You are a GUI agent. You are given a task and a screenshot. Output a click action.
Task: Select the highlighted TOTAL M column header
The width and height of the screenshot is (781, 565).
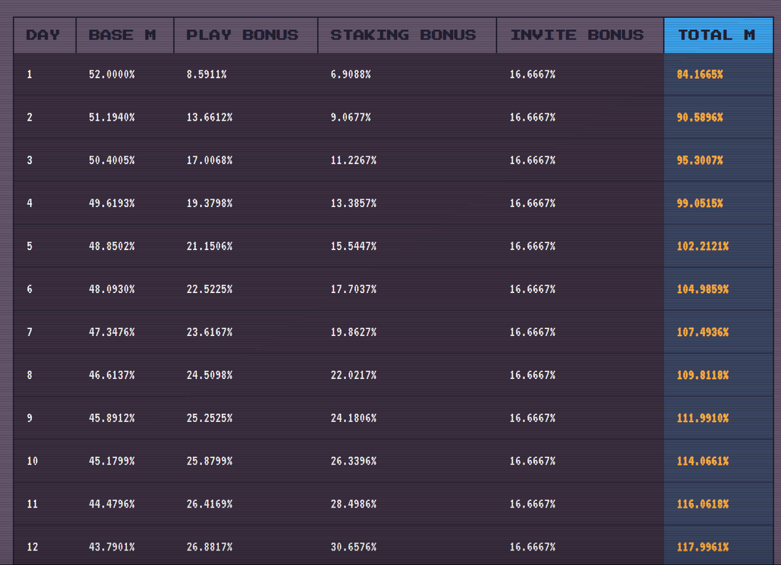[x=718, y=35]
